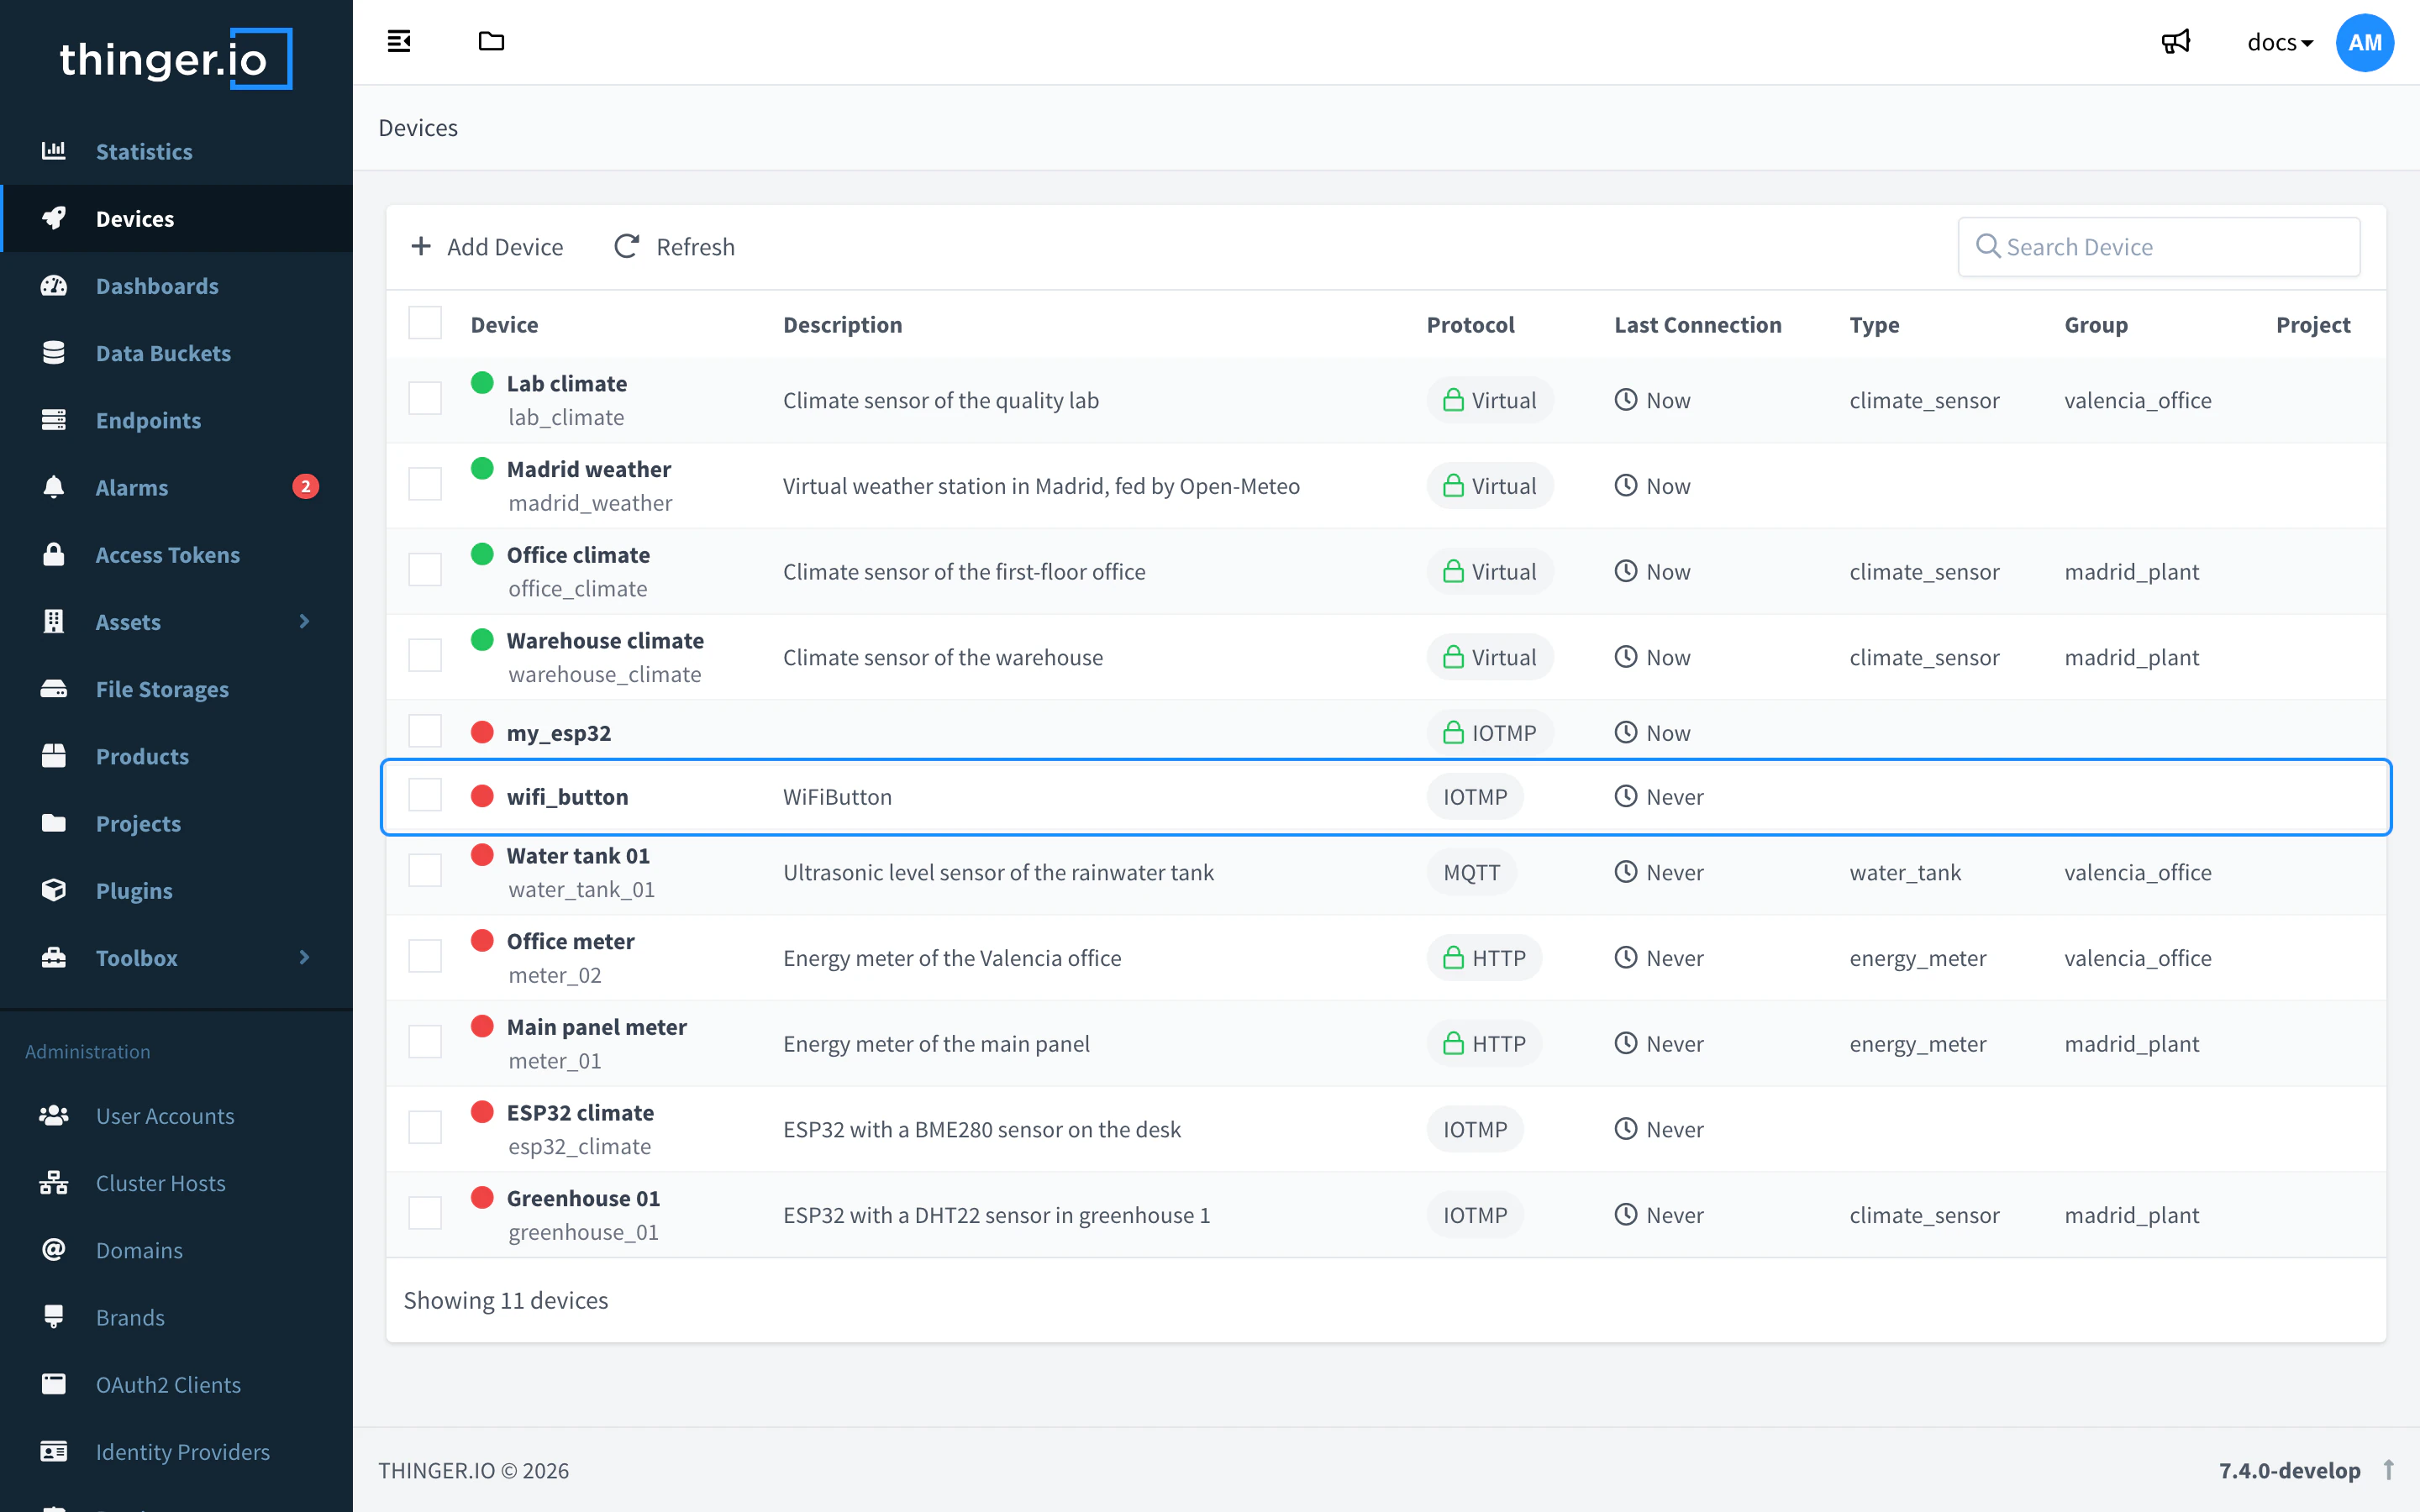Click the water_tank type cell

[x=1905, y=872]
